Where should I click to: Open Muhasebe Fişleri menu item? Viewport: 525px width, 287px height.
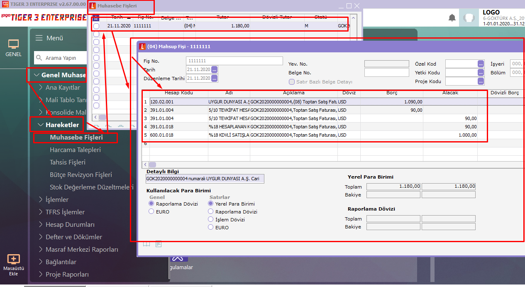76,137
